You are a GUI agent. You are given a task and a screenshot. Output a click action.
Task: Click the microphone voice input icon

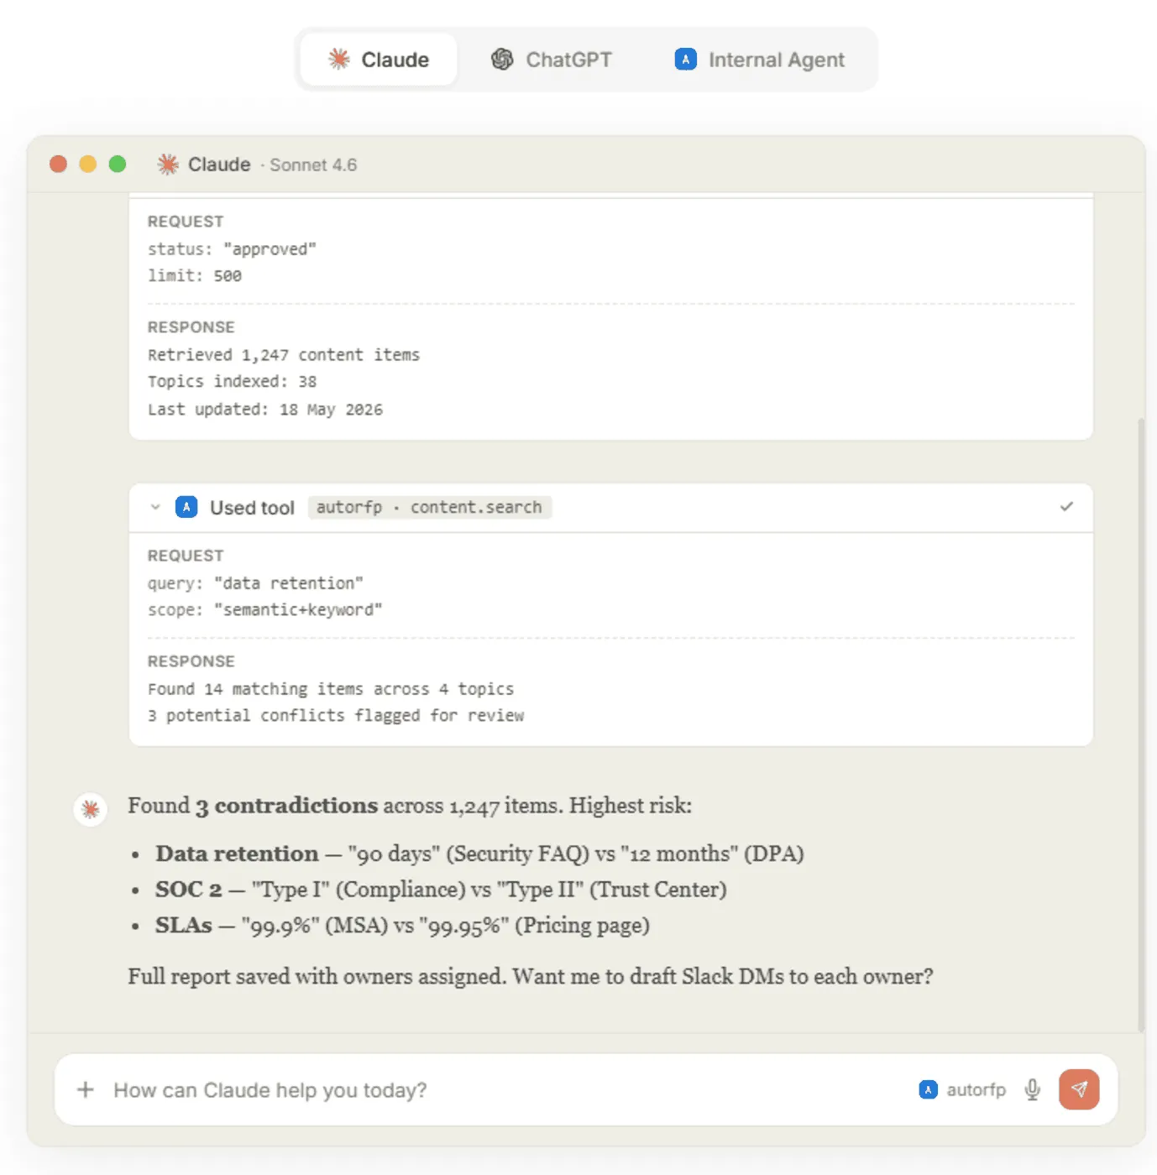click(1033, 1089)
